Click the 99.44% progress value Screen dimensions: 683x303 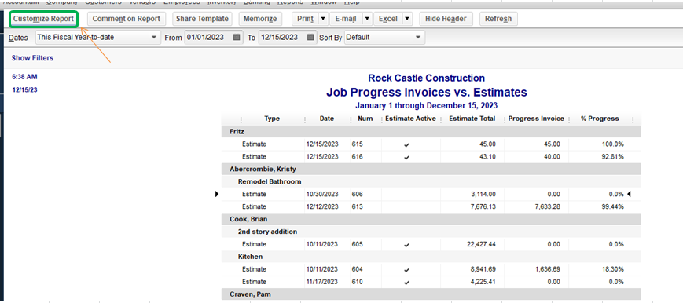(x=614, y=206)
